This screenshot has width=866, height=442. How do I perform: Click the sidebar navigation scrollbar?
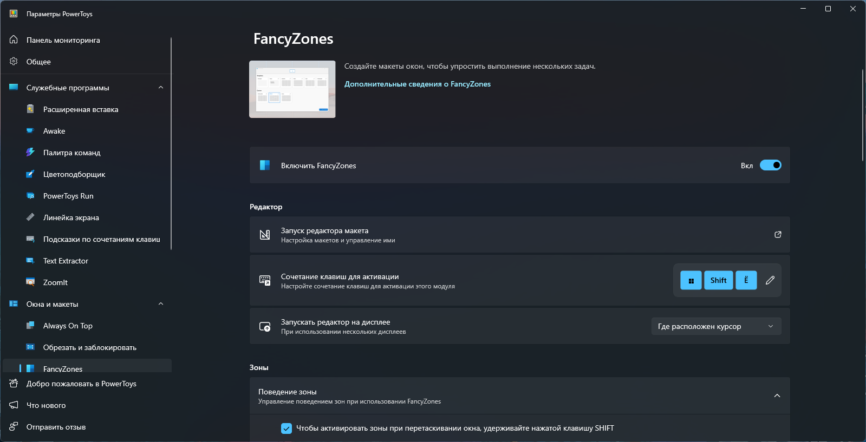pos(171,143)
